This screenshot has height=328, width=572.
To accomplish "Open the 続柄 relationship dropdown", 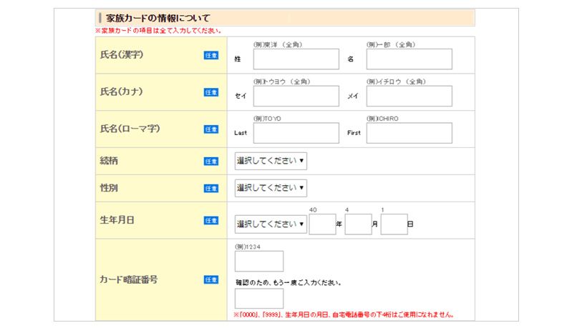I will 271,161.
